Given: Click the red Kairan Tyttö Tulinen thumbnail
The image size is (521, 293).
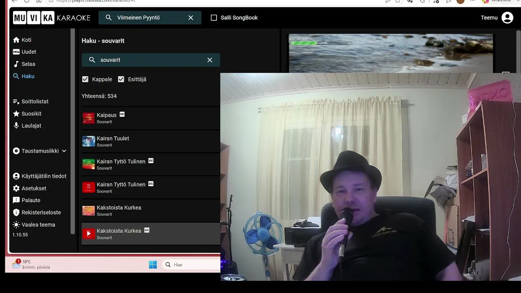Looking at the screenshot, I should click(89, 187).
